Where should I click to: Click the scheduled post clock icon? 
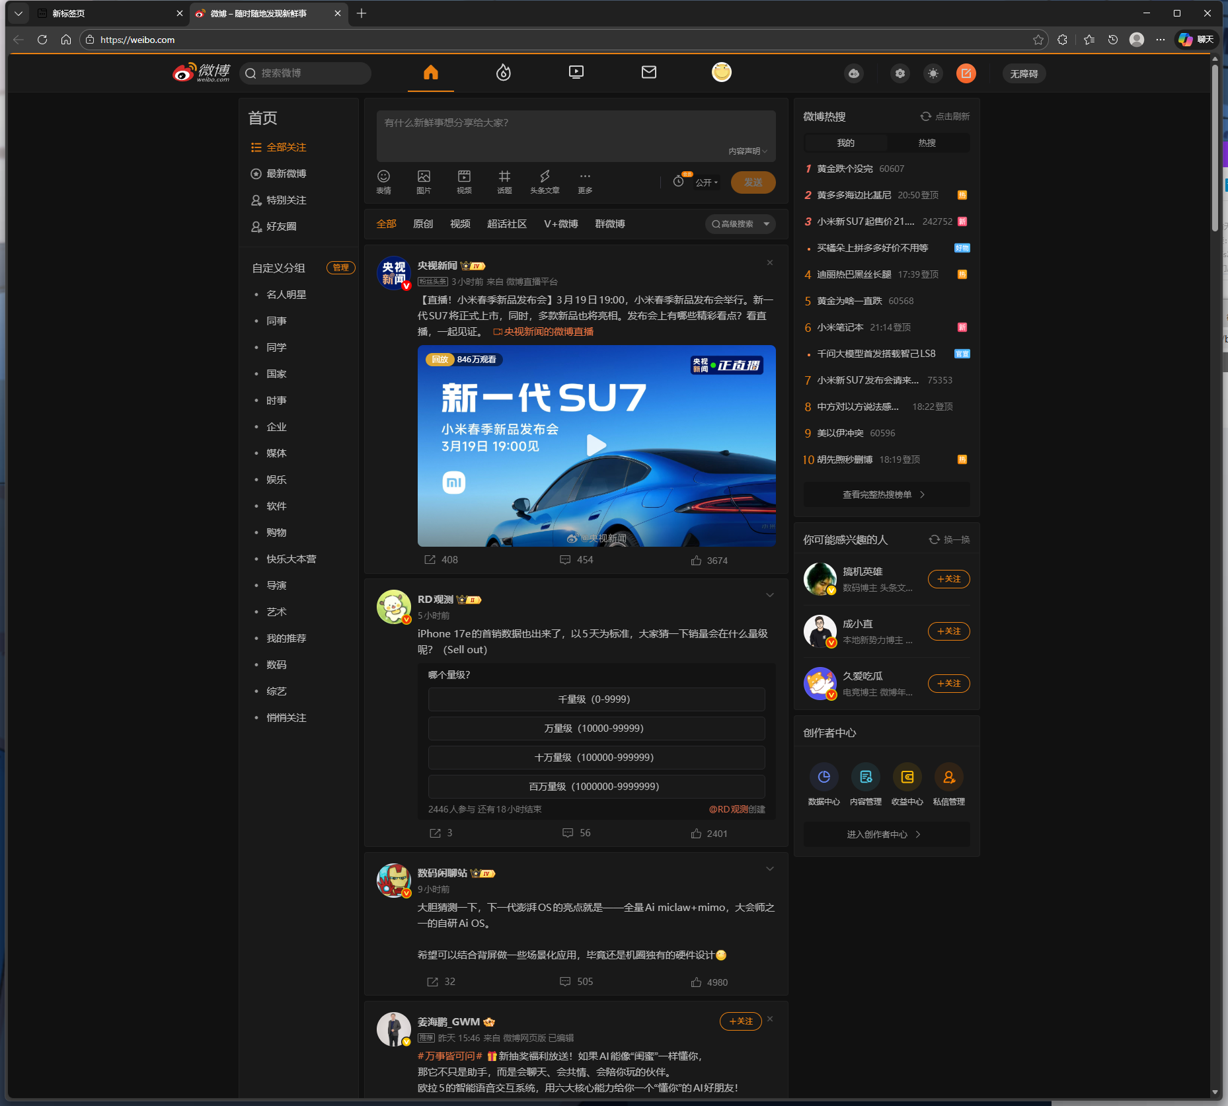click(x=679, y=181)
